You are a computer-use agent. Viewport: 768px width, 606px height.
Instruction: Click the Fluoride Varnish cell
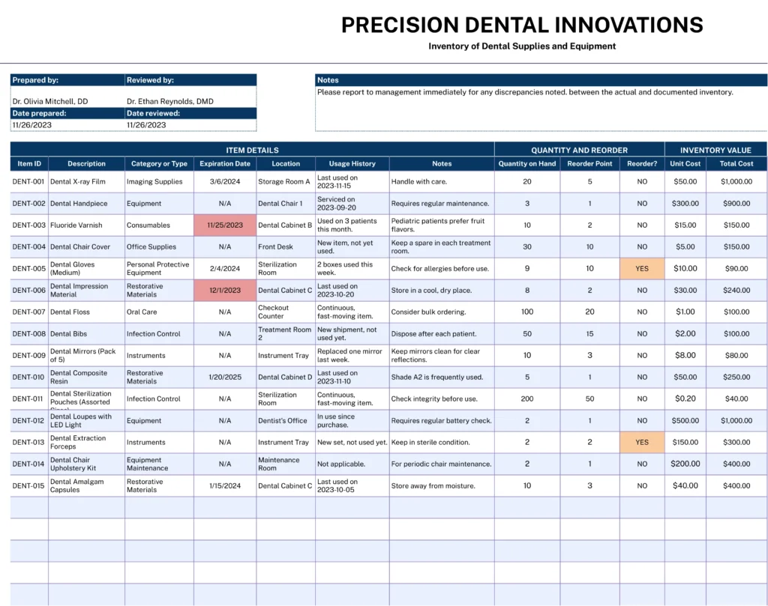(87, 225)
